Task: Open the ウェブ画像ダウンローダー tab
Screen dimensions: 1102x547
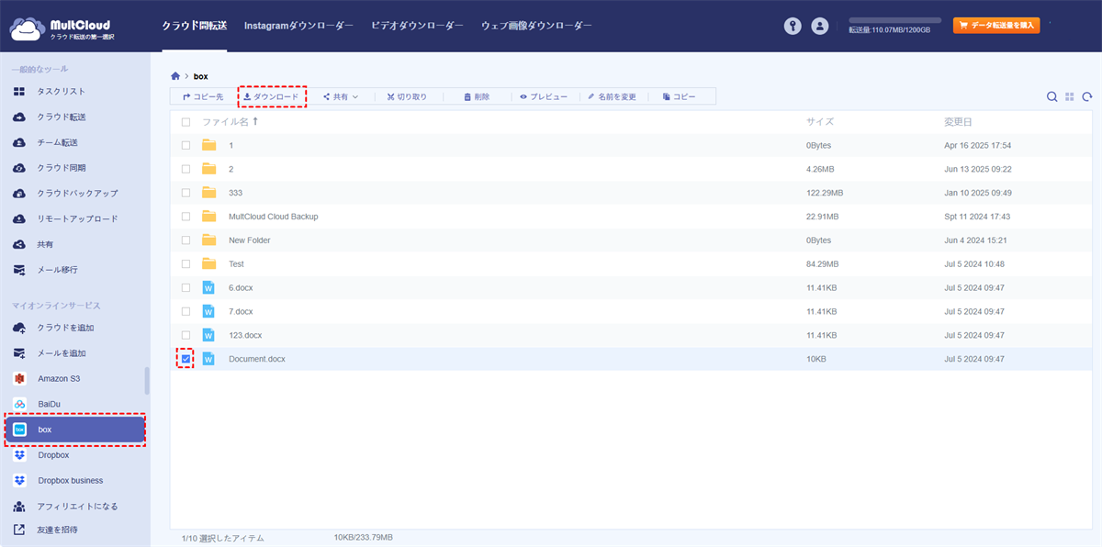Action: coord(536,26)
